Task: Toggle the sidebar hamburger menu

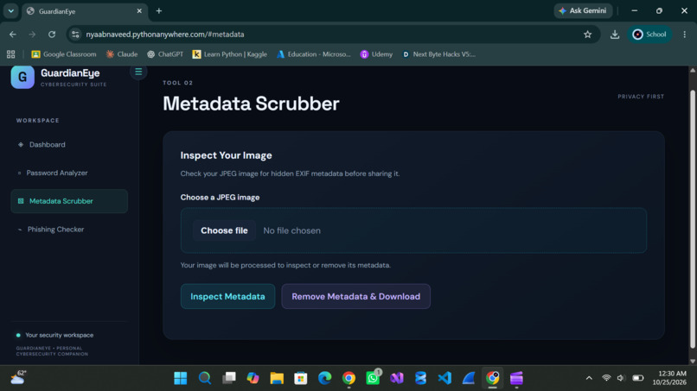Action: coord(138,72)
